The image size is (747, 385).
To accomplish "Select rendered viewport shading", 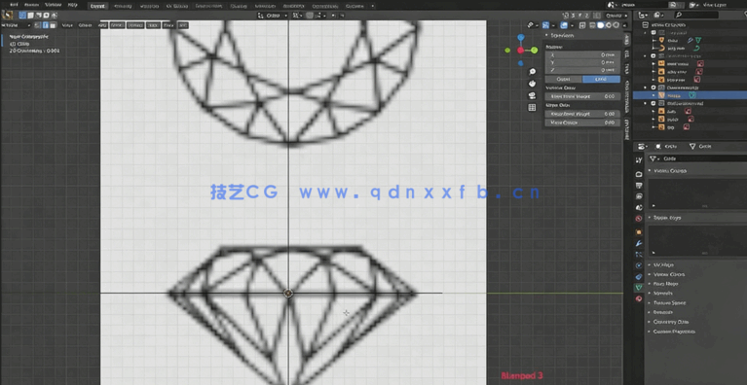I will 616,25.
